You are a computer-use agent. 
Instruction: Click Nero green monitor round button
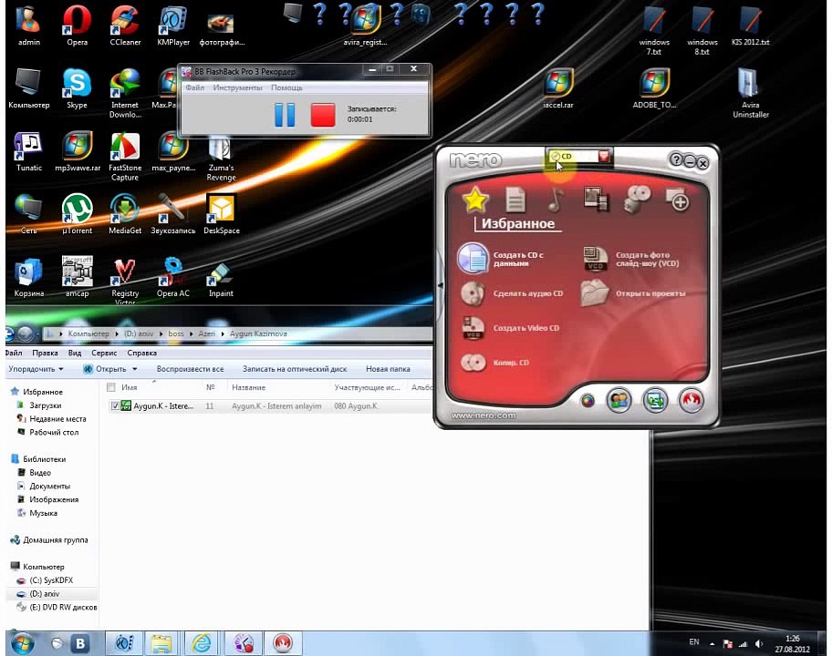[655, 401]
